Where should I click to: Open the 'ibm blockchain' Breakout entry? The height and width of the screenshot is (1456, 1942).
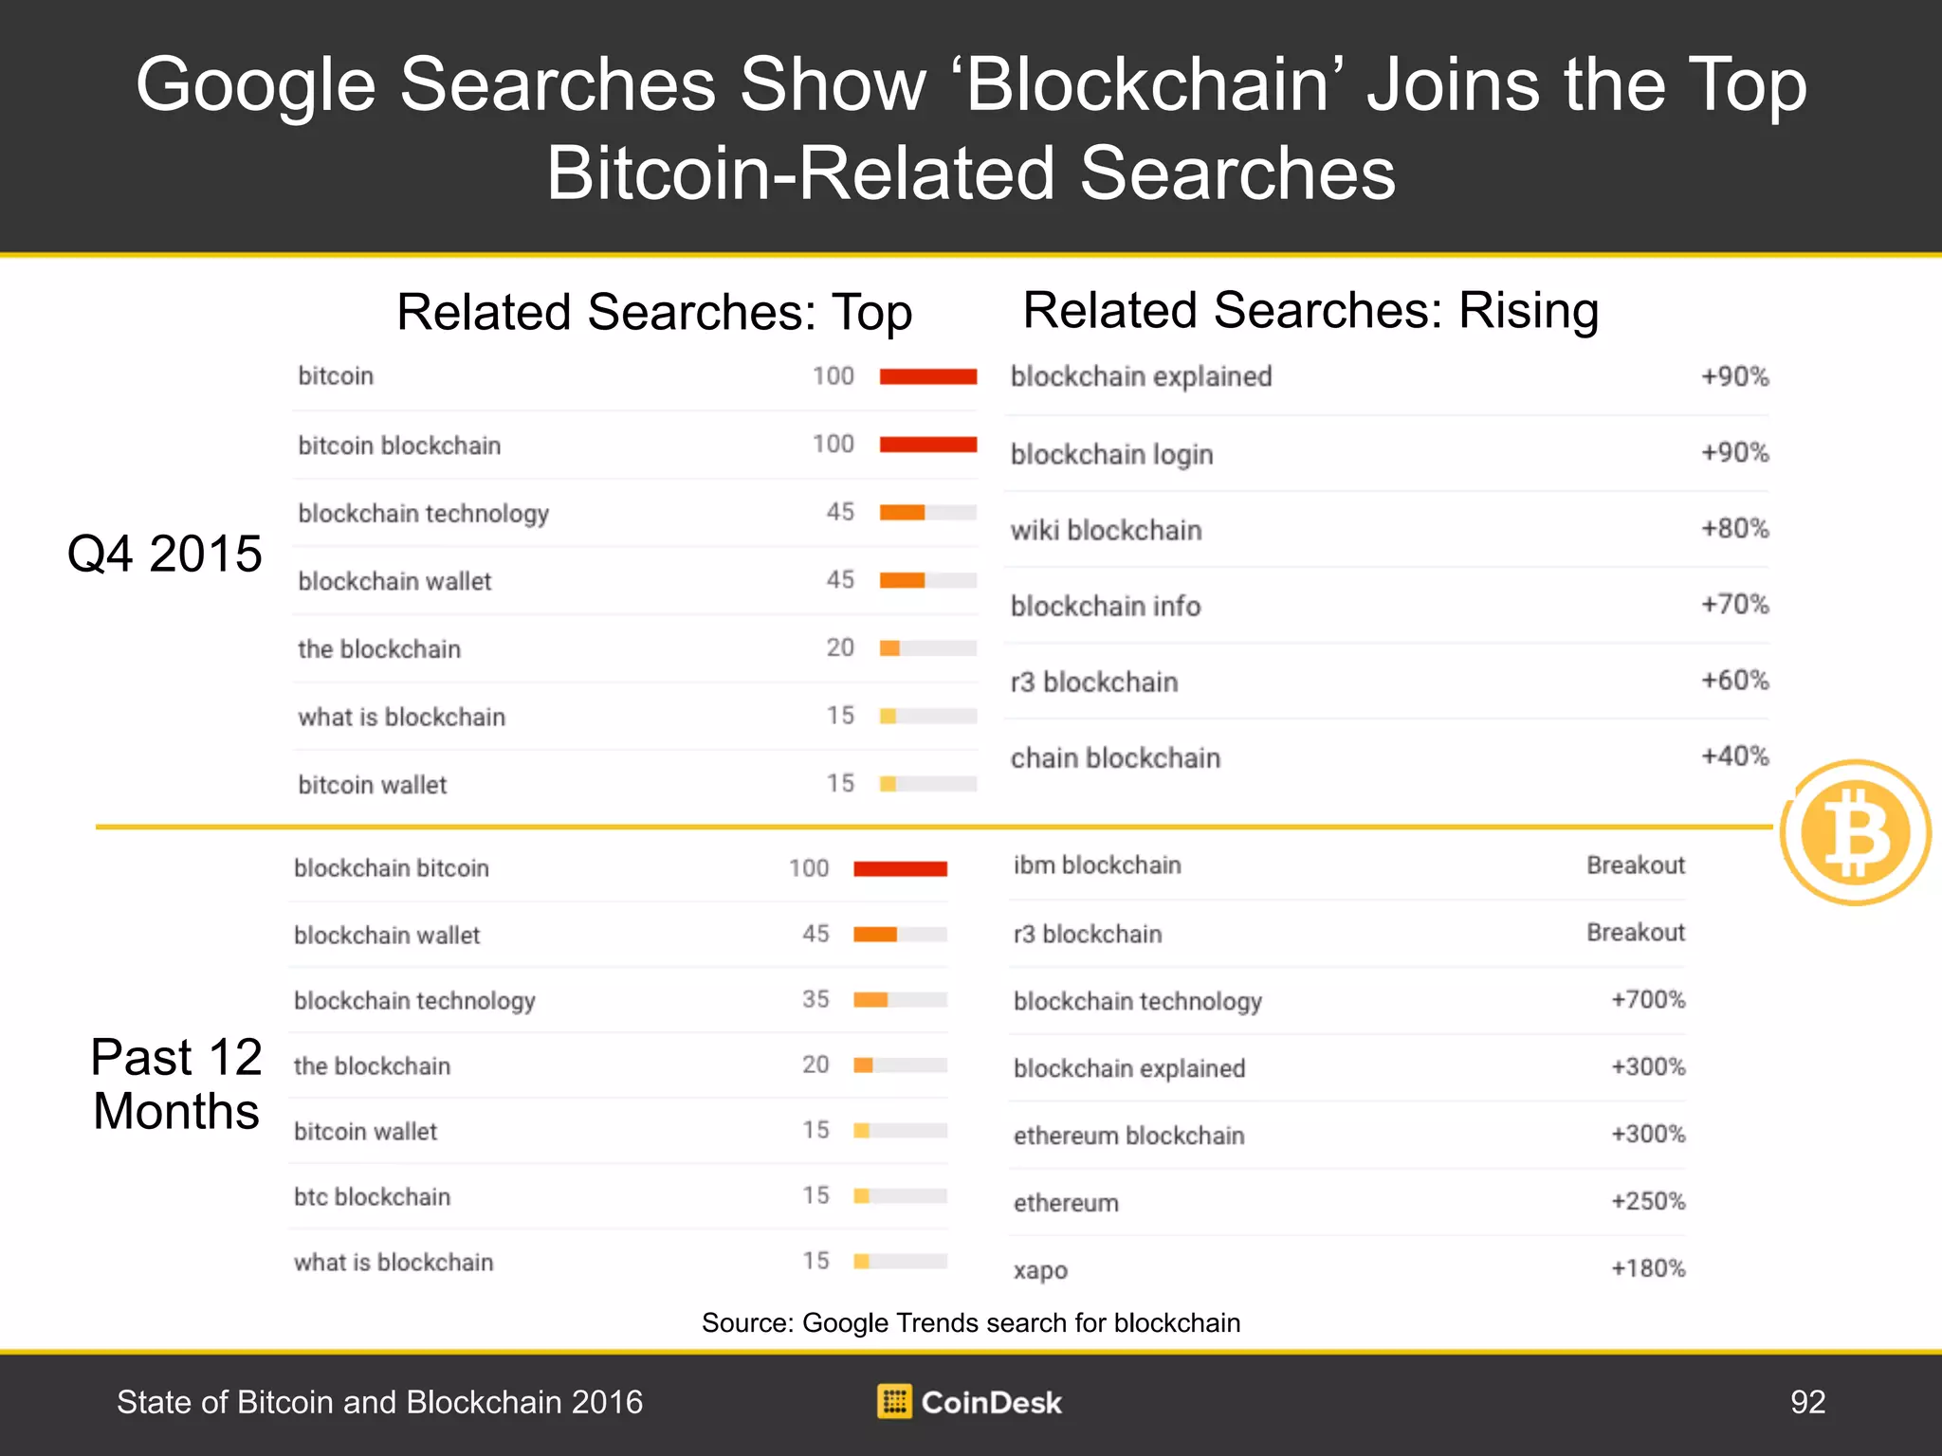(x=1348, y=865)
